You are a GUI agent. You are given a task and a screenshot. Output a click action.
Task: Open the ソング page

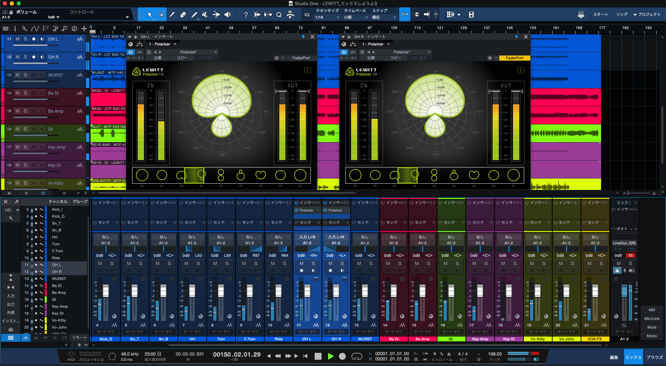(x=622, y=15)
